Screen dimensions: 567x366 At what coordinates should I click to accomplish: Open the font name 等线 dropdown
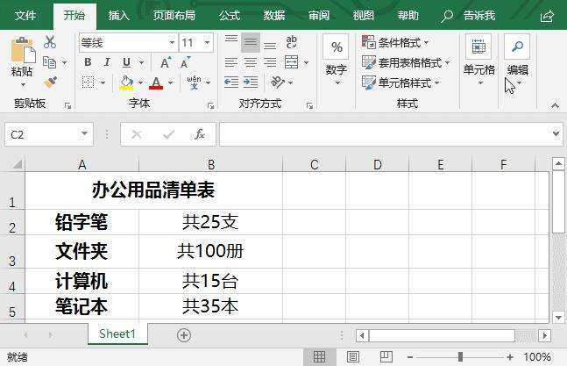tap(172, 43)
